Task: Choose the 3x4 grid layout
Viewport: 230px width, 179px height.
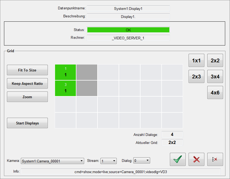Action: (x=215, y=77)
